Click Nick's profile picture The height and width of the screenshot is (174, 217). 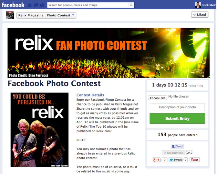tap(198, 5)
